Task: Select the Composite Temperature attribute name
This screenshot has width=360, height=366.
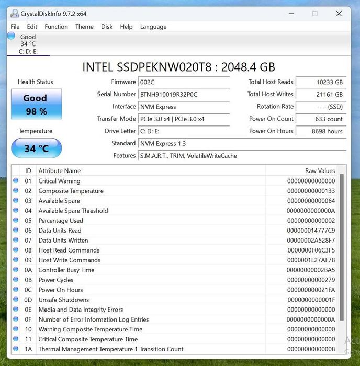Action: [x=71, y=191]
